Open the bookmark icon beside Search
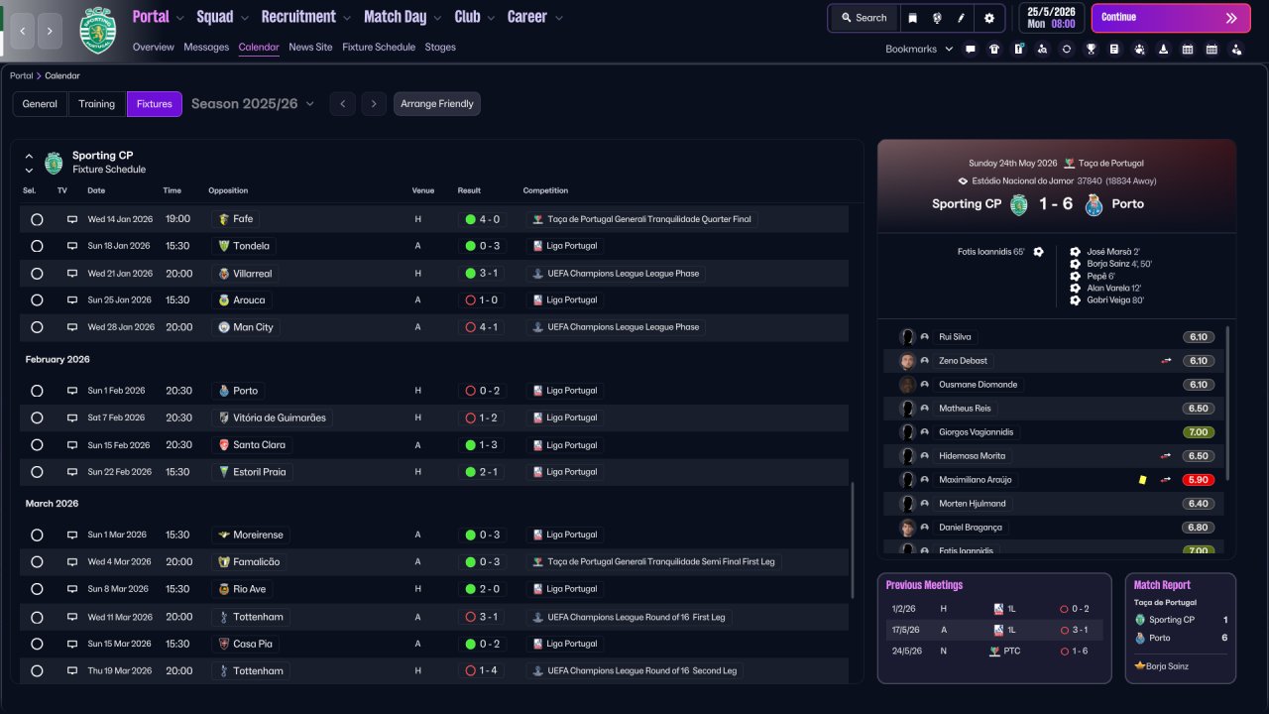Screen dimensions: 1269x714 [912, 18]
